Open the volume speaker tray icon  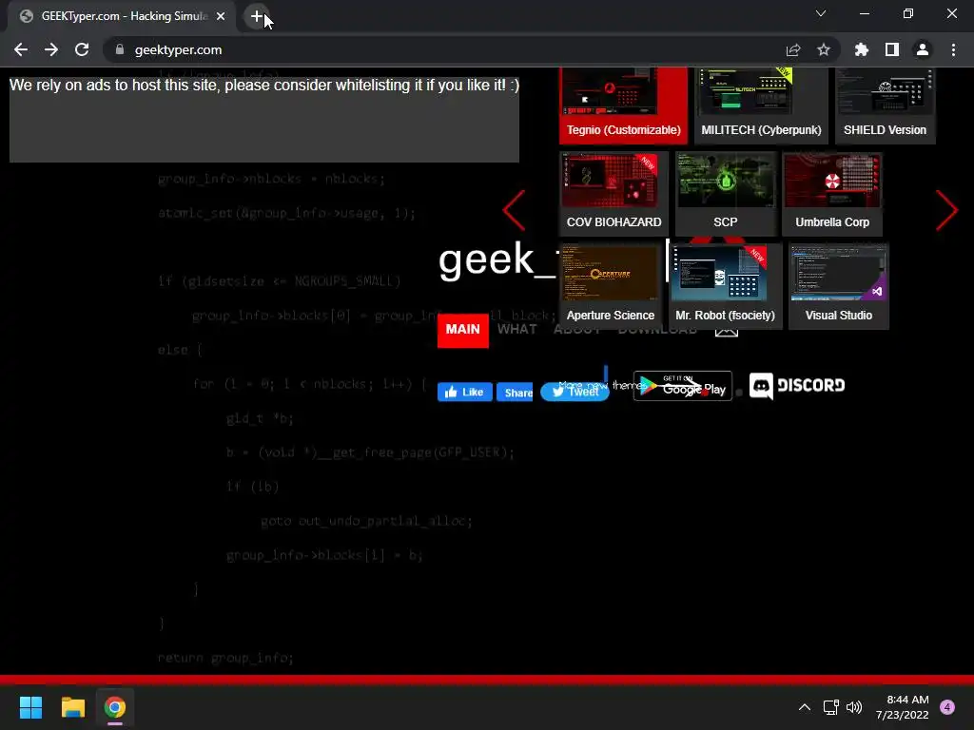pyautogui.click(x=854, y=707)
